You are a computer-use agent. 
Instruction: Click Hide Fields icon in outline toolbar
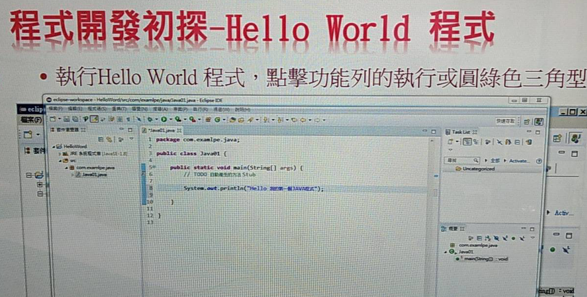click(x=497, y=238)
